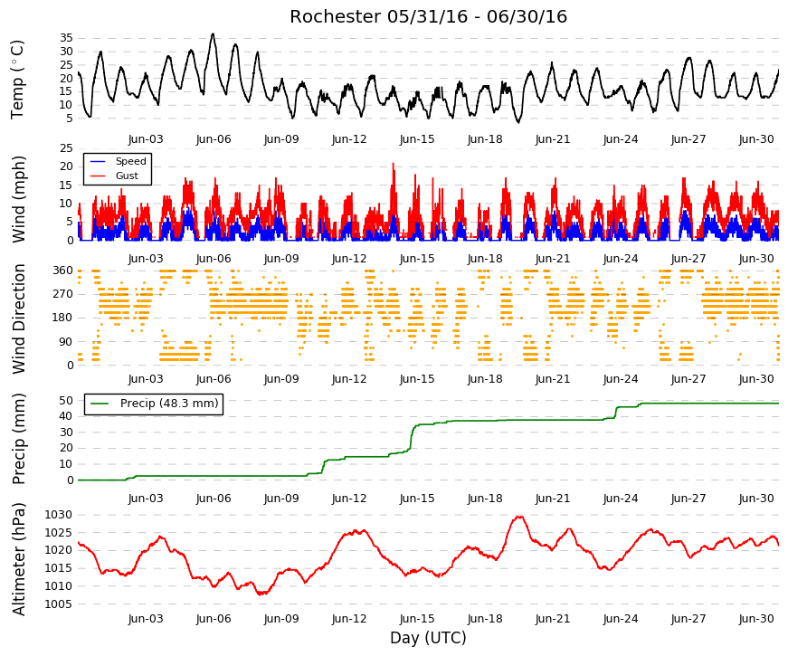Click the Speed legend label
The width and height of the screenshot is (788, 656).
coord(130,161)
